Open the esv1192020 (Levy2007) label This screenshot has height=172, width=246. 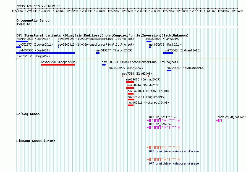[x=126, y=68]
